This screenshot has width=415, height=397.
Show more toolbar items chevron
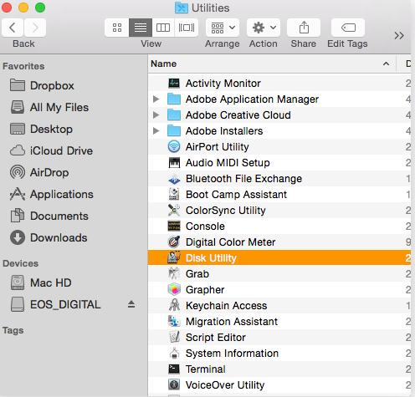[399, 36]
